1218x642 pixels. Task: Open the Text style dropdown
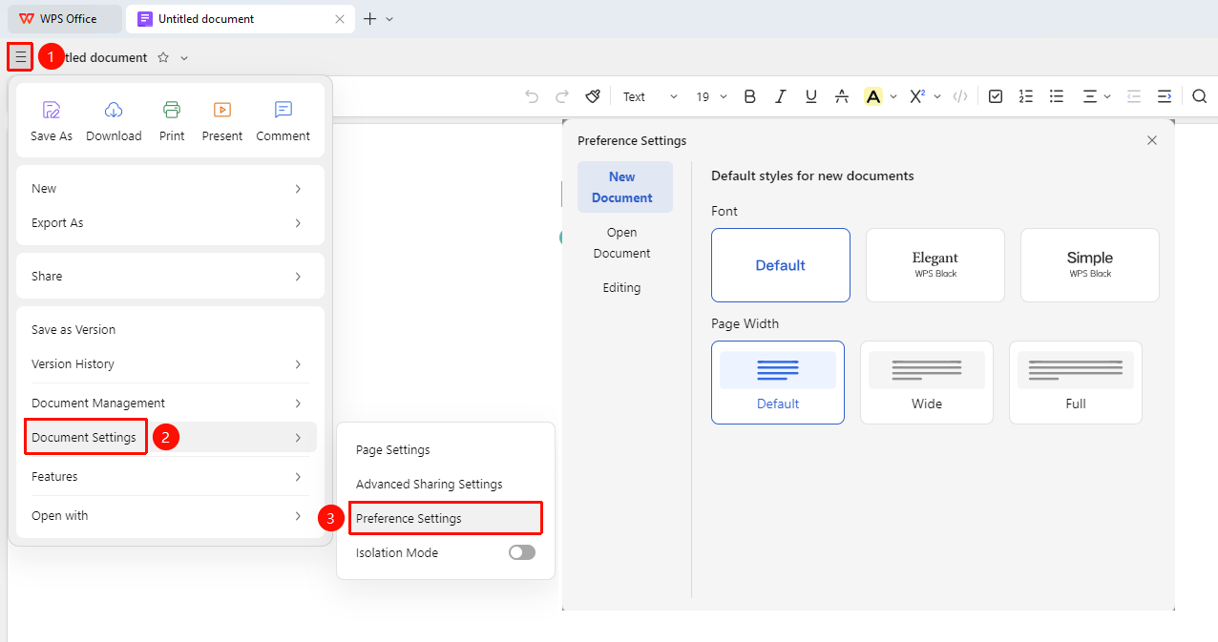[650, 96]
